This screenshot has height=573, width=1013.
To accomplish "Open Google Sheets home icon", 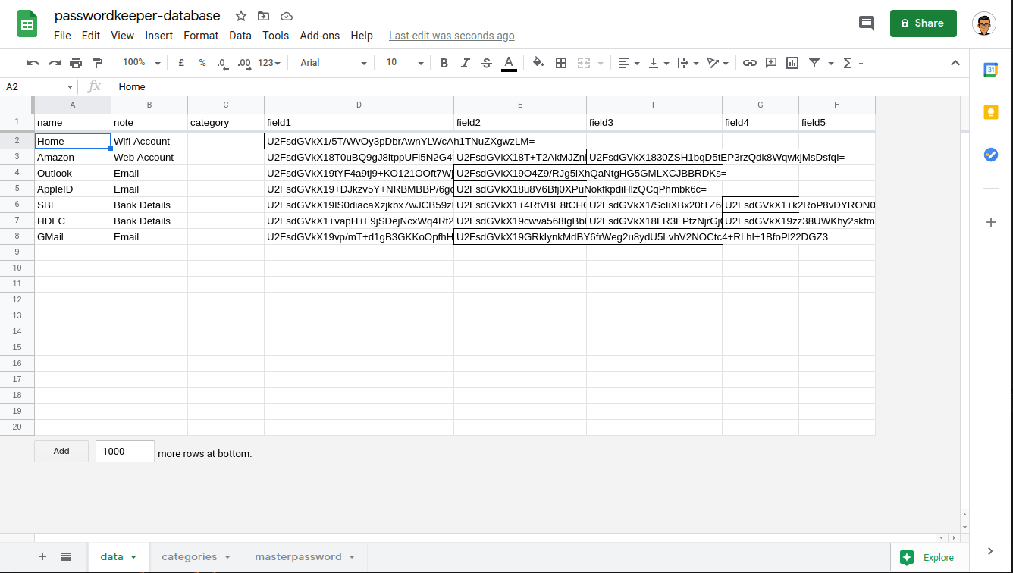I will pos(28,24).
